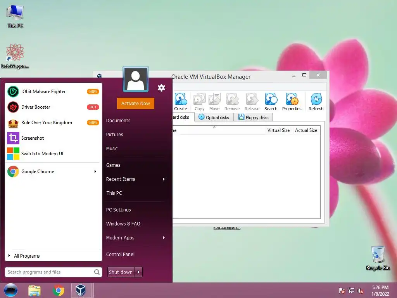Viewport: 397px width, 298px height.
Task: Click the Start orb on taskbar
Action: (10, 290)
